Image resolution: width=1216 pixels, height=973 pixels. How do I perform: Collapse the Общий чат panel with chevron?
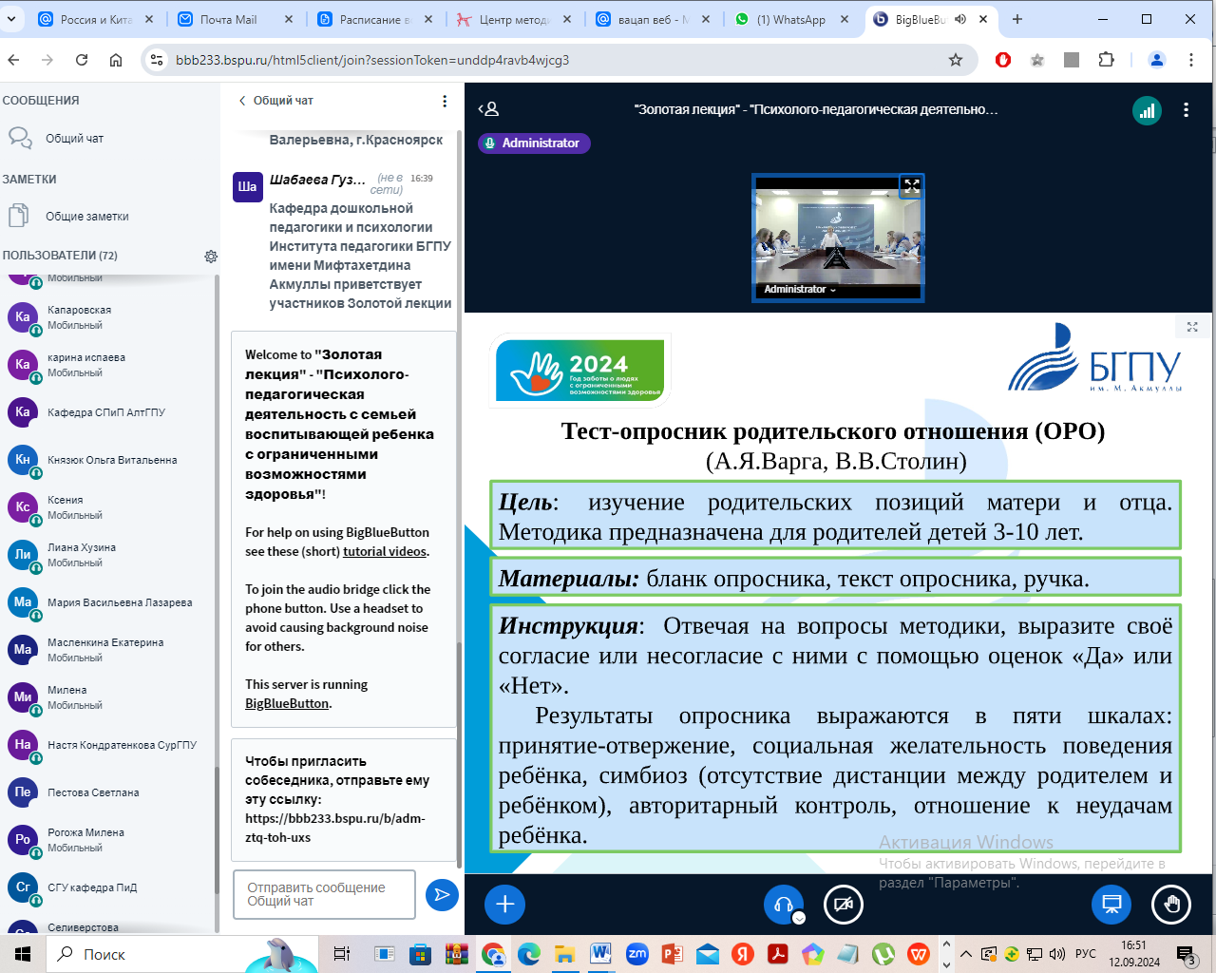(243, 101)
